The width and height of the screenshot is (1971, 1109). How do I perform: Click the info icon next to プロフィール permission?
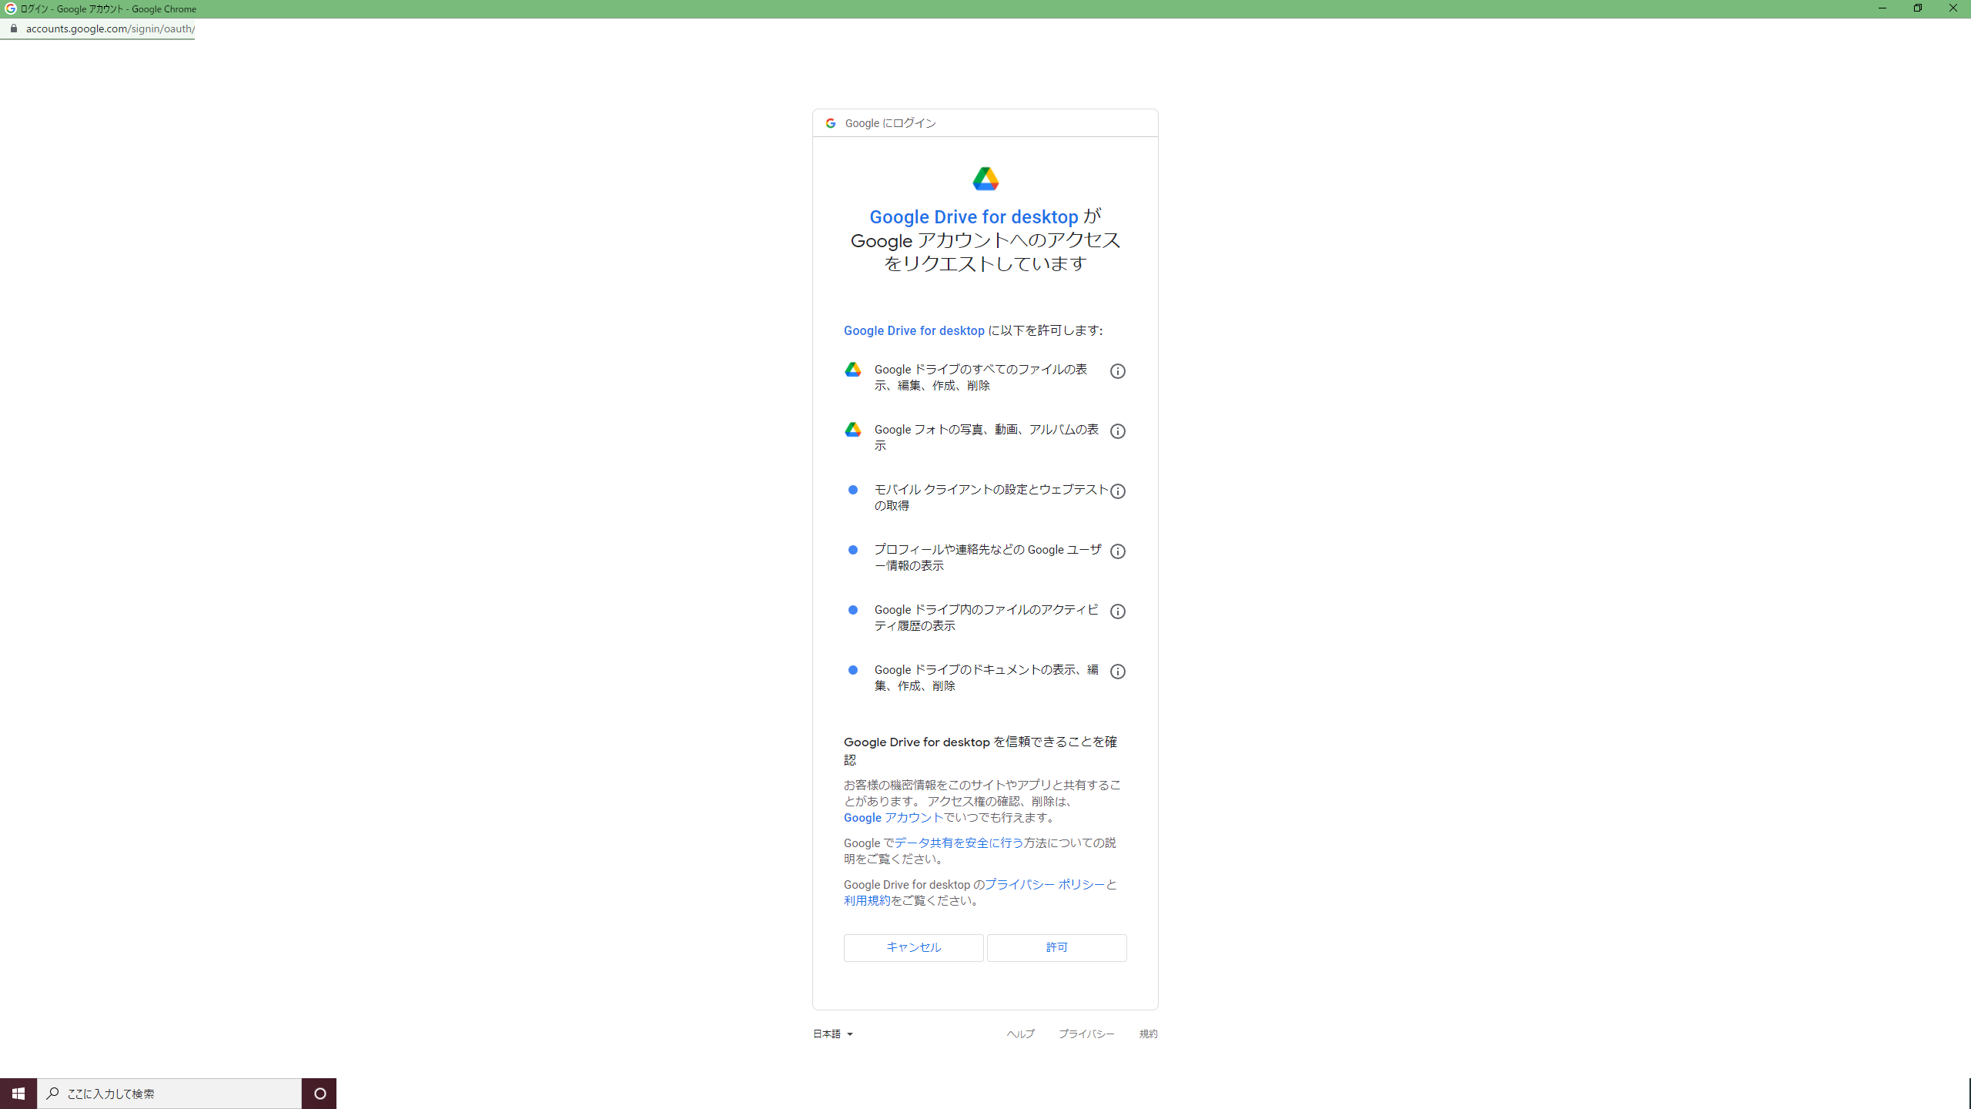(x=1118, y=551)
